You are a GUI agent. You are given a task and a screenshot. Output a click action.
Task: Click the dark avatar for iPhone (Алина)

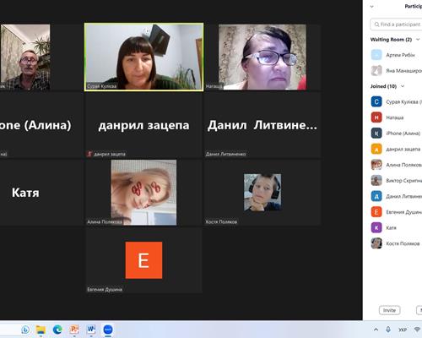(x=376, y=134)
